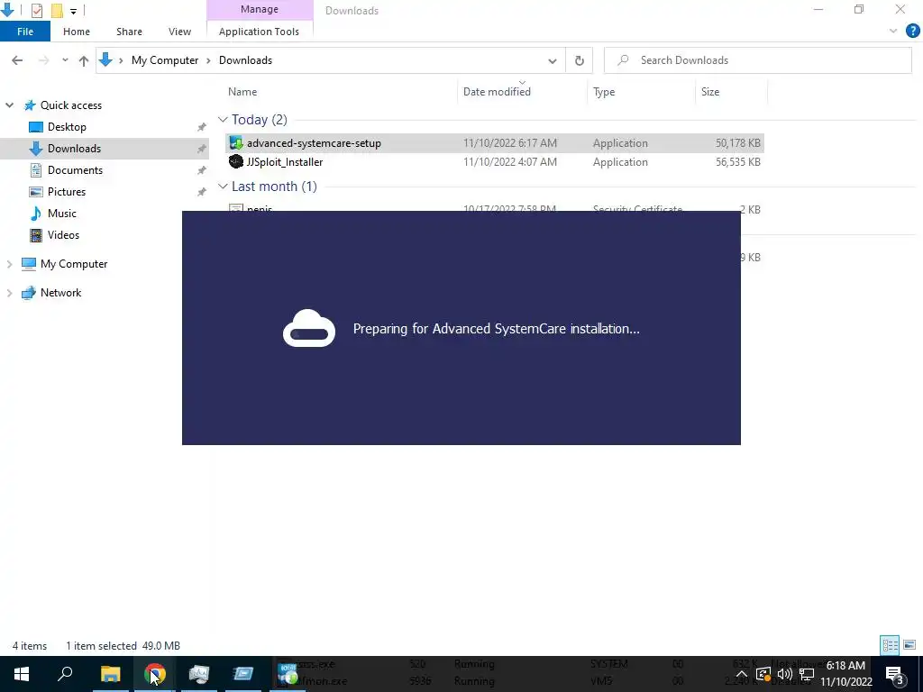Open the Customize Quick Access Toolbar arrow
This screenshot has width=923, height=692.
(x=73, y=11)
